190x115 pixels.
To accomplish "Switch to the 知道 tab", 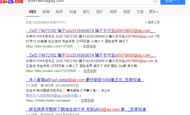I will pyautogui.click(x=73, y=12).
